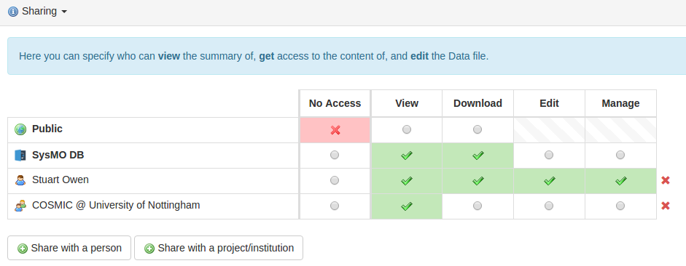The height and width of the screenshot is (266, 686).
Task: Remove COSMIC @ University of Nottingham row
Action: 666,206
